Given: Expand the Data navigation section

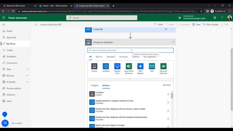Looking at the screenshot, I should [x=27, y=69].
